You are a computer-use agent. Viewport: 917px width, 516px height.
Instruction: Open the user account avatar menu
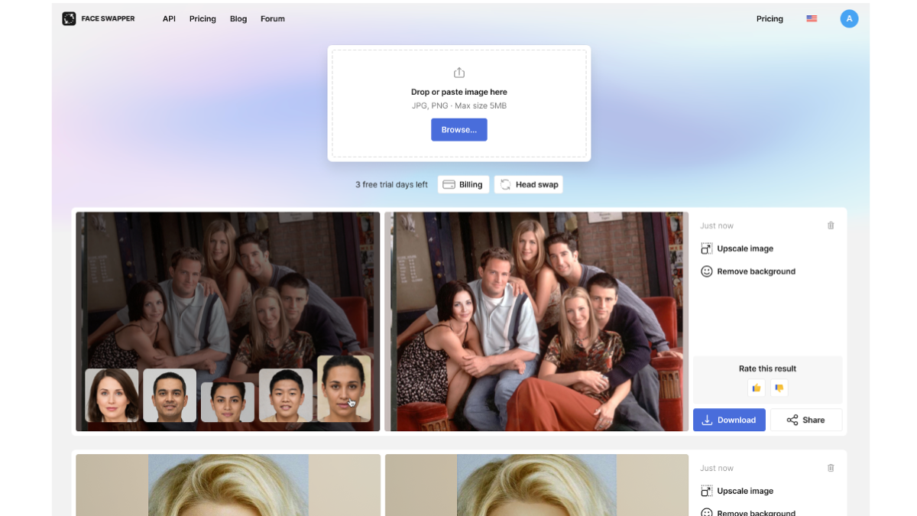[849, 18]
